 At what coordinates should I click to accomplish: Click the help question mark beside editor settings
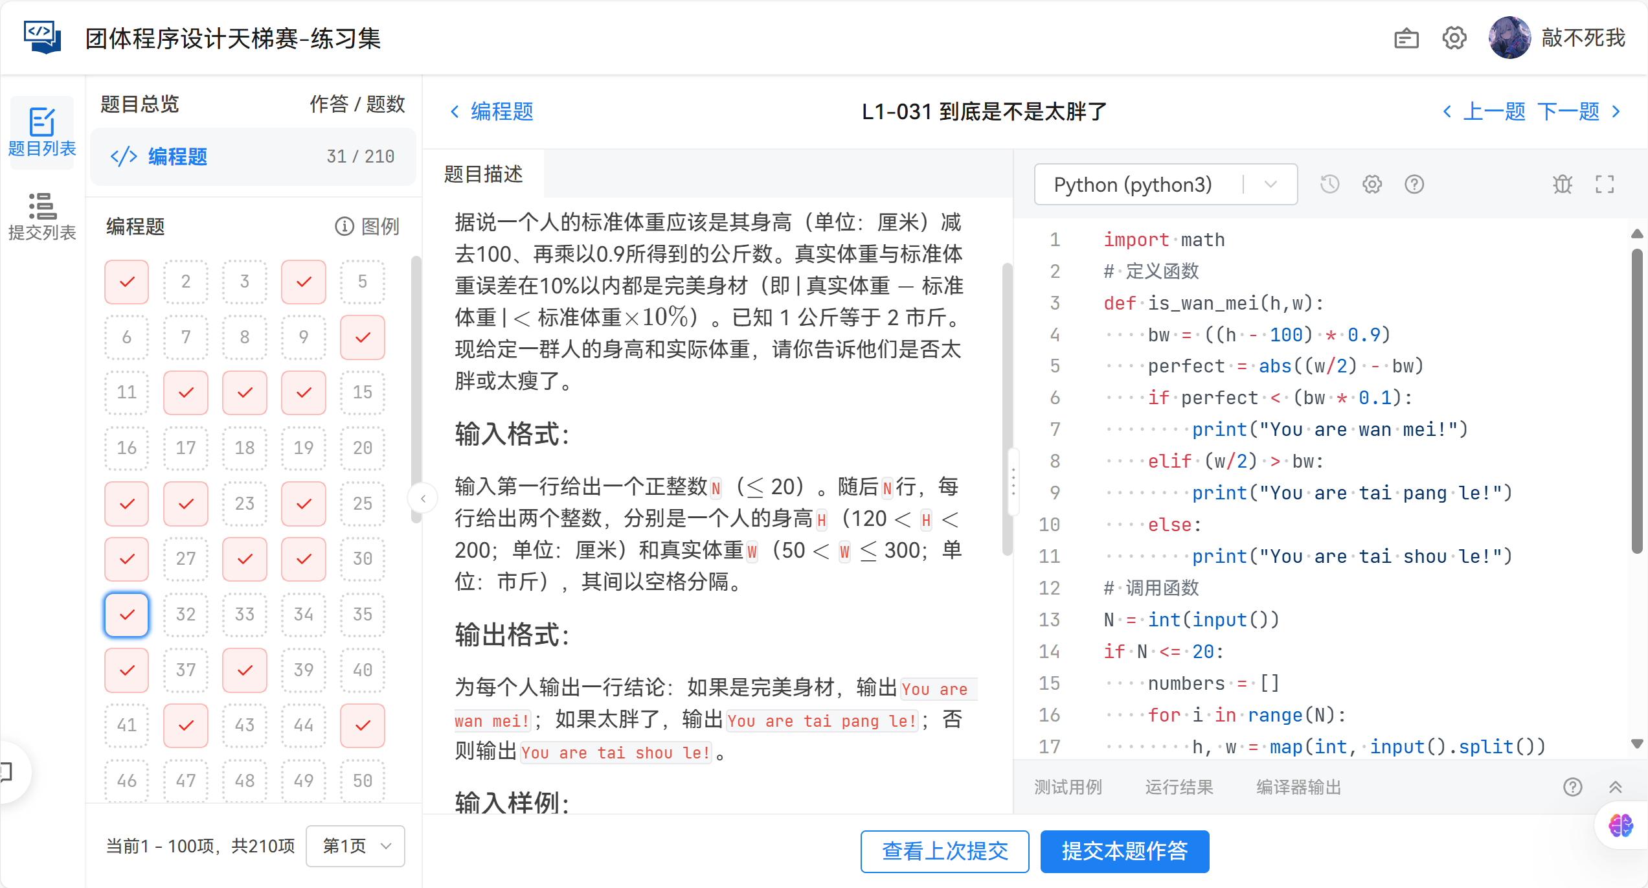pyautogui.click(x=1414, y=184)
